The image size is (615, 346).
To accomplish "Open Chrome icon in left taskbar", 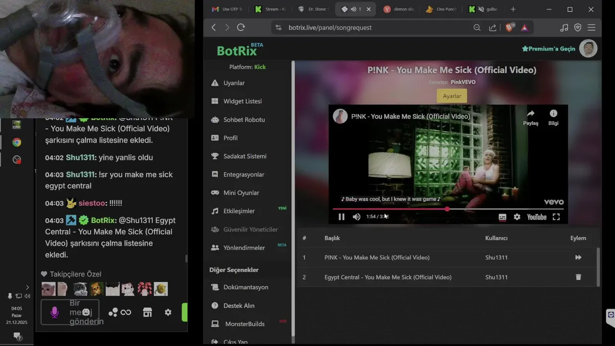I will point(17,142).
